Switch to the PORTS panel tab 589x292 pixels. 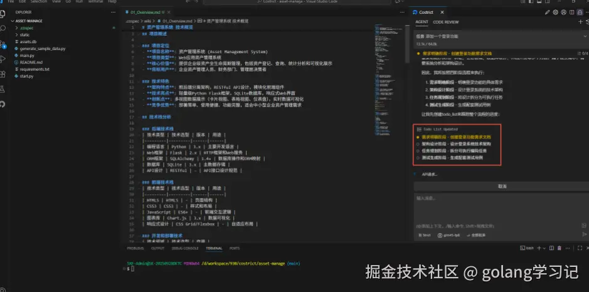235,248
